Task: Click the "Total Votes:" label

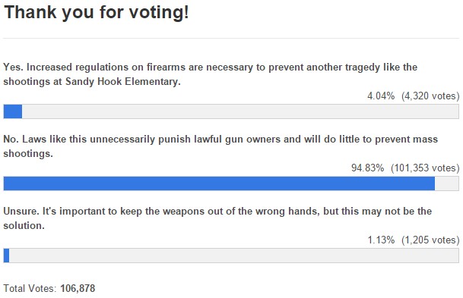Action: click(30, 288)
